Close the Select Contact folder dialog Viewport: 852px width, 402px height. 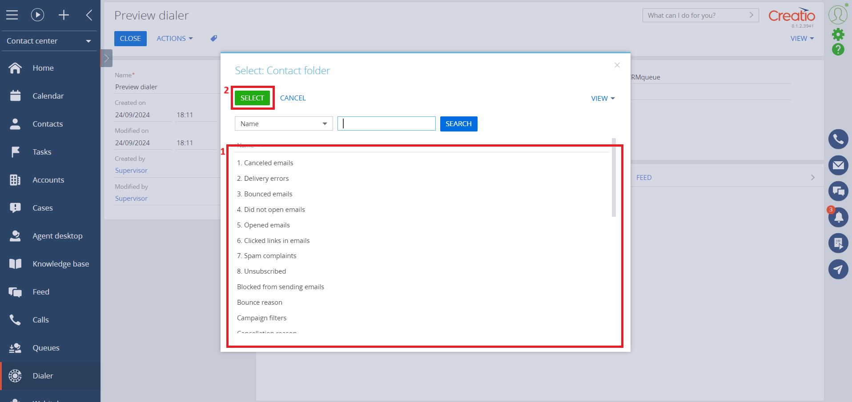pos(617,65)
